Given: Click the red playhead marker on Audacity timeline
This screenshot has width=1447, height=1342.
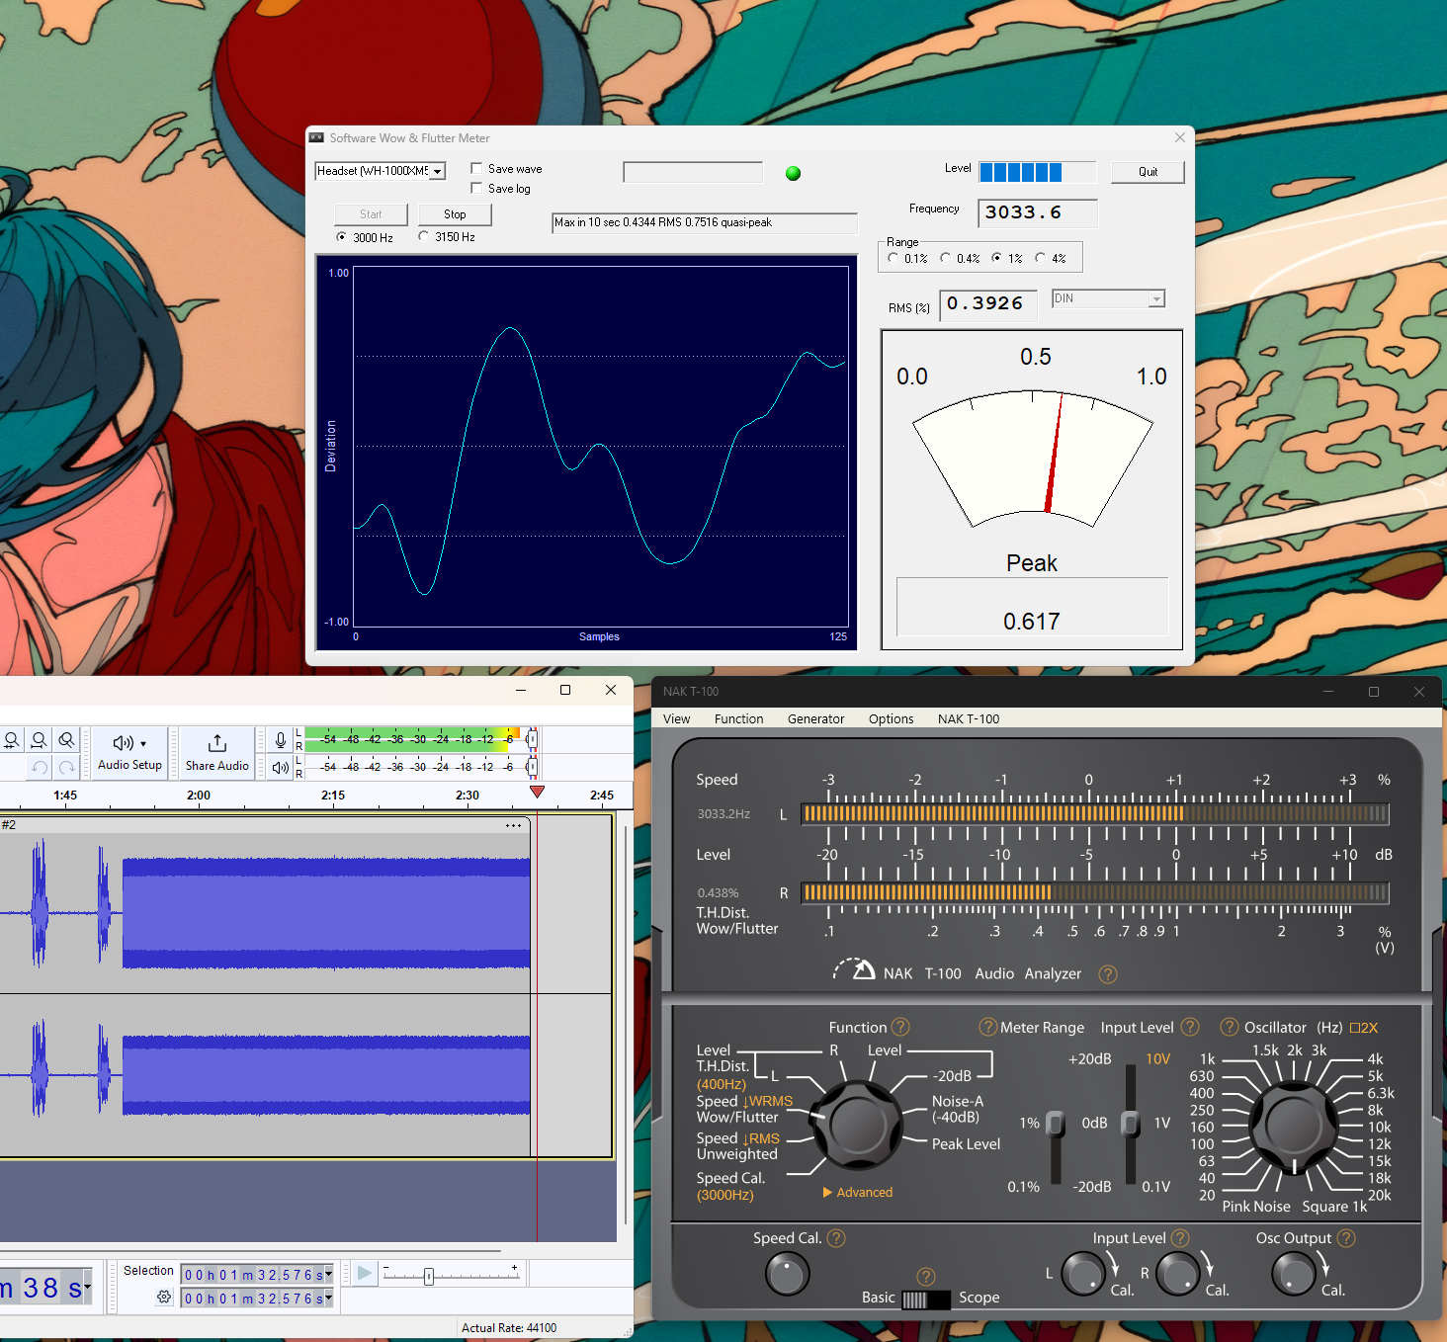Looking at the screenshot, I should 537,792.
